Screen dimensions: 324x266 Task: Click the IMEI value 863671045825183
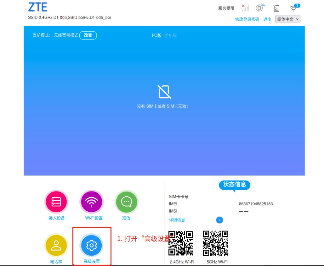[256, 204]
